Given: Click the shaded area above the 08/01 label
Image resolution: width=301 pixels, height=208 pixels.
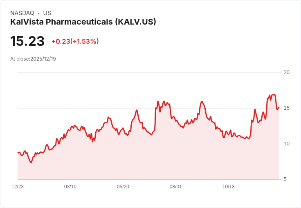Looking at the screenshot, I should coord(176,156).
